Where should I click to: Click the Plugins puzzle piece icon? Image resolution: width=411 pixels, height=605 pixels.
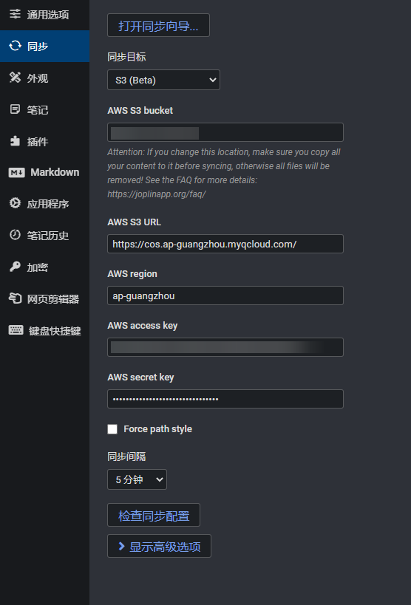tap(15, 141)
